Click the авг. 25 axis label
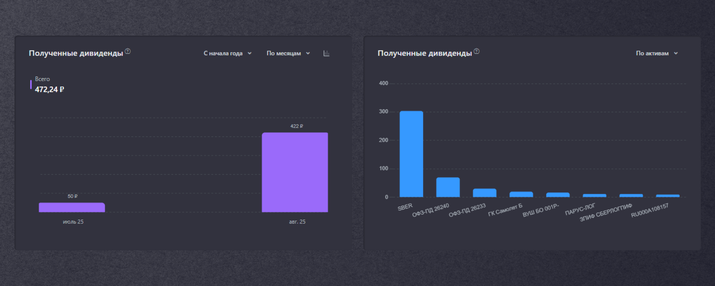The width and height of the screenshot is (715, 286). pyautogui.click(x=297, y=222)
